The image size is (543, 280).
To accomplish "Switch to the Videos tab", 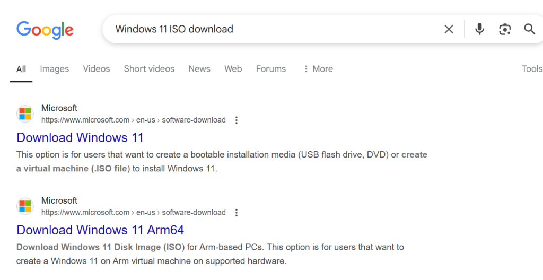I will point(97,69).
